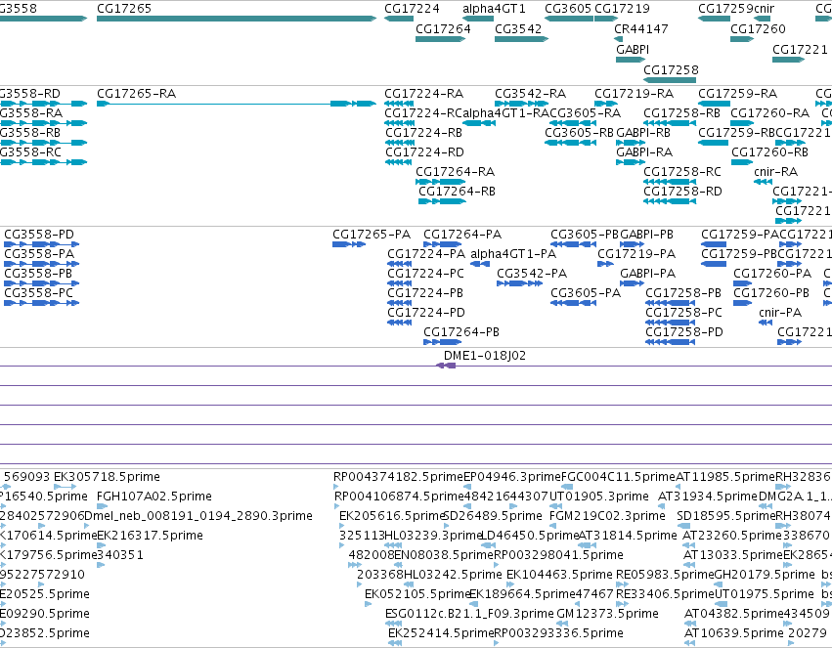Image resolution: width=832 pixels, height=648 pixels.
Task: Click the DME1-018J02 feature label
Action: (485, 356)
